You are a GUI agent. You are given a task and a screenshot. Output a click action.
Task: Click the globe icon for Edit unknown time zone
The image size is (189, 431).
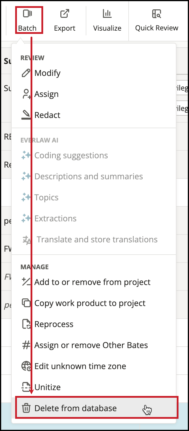click(x=26, y=366)
